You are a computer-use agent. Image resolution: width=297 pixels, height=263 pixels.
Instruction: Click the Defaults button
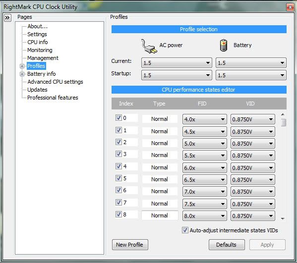227,245
